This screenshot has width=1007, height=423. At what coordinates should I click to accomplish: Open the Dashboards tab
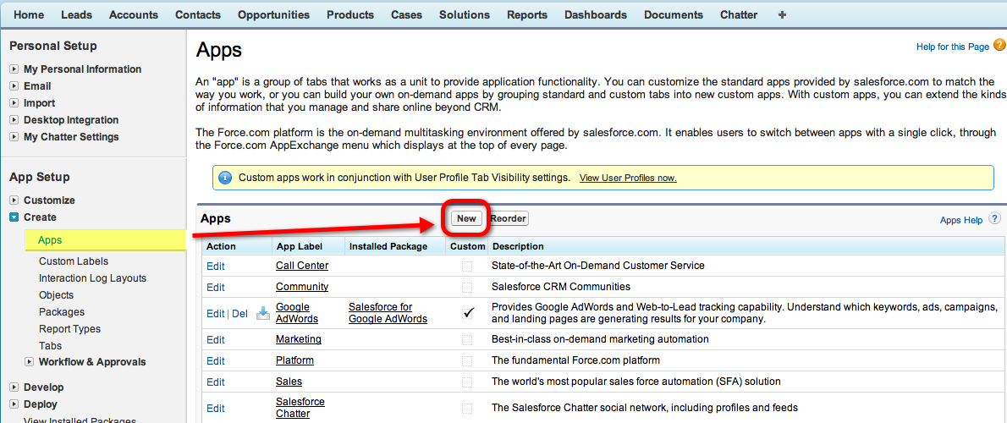[596, 14]
